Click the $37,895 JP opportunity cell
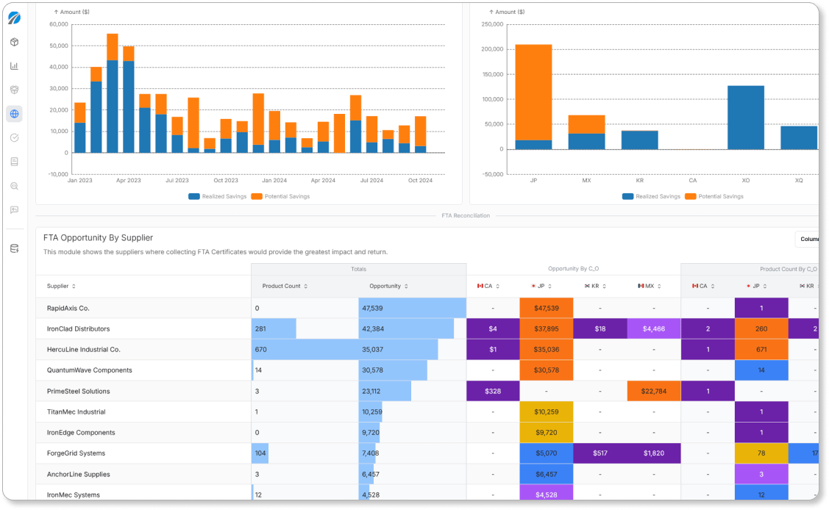The image size is (829, 510). click(x=546, y=329)
